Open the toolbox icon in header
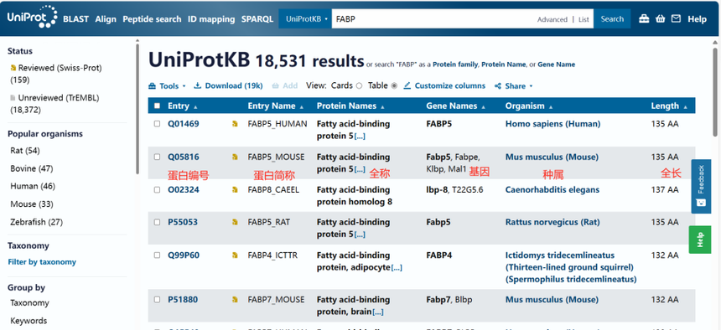The height and width of the screenshot is (330, 721). [x=644, y=18]
